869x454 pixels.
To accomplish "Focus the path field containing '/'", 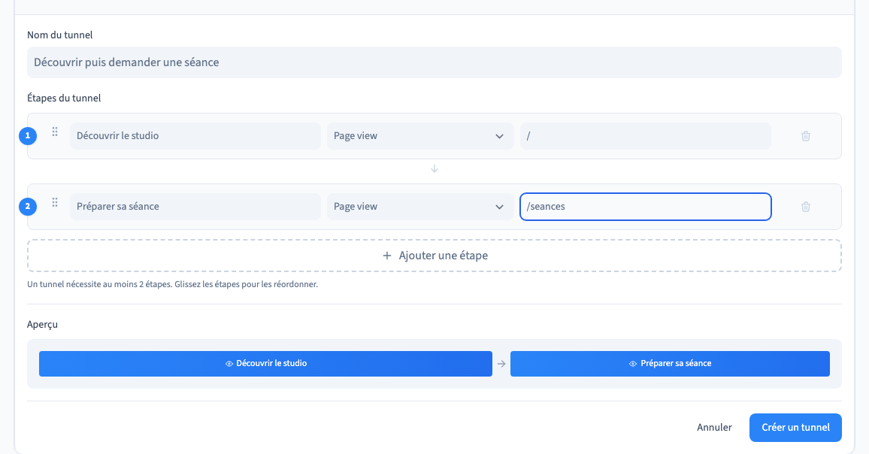I will point(646,136).
